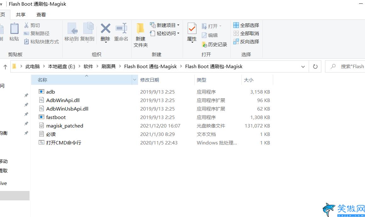Click Copy path (复制路径) icon
The image size is (365, 217).
coord(26,34)
